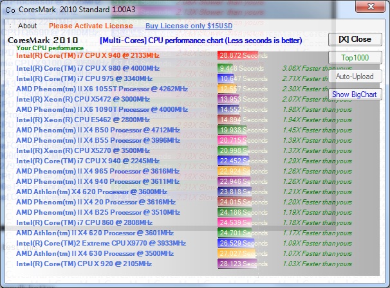Screen dimensions: 390x288
Task: Click the Multi-Cores CPU performance chart heading
Action: coord(201,40)
